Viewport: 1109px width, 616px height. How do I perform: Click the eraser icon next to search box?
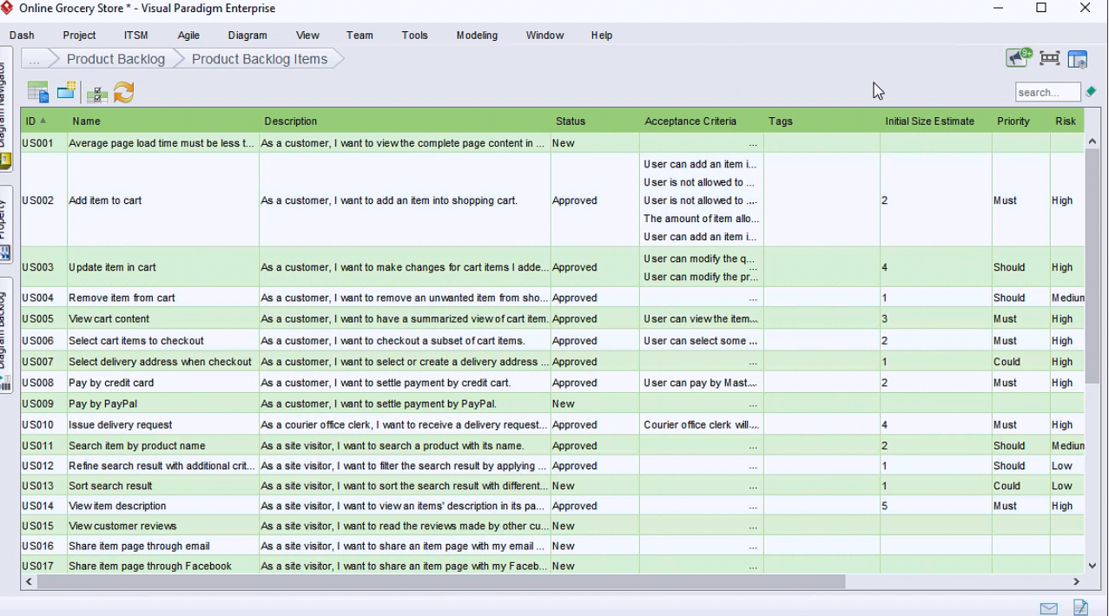point(1091,92)
